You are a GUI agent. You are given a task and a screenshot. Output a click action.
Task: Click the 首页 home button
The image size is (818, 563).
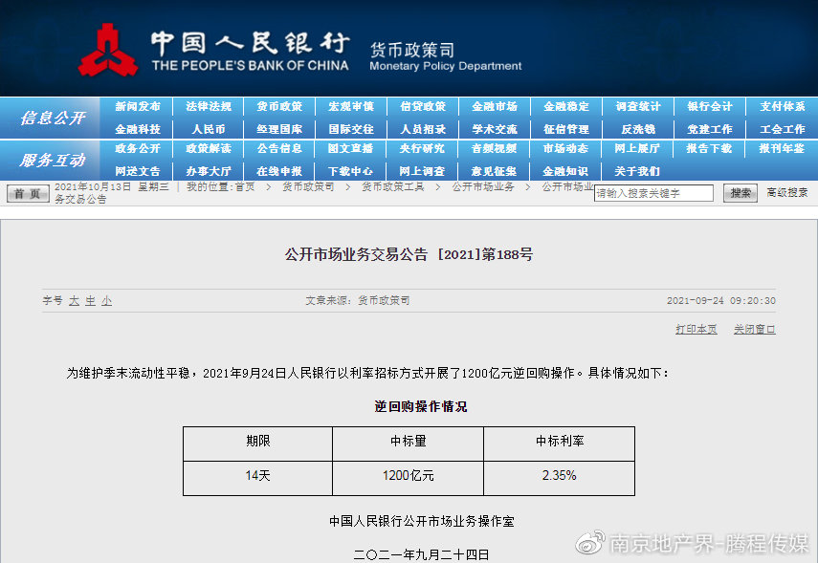click(28, 193)
